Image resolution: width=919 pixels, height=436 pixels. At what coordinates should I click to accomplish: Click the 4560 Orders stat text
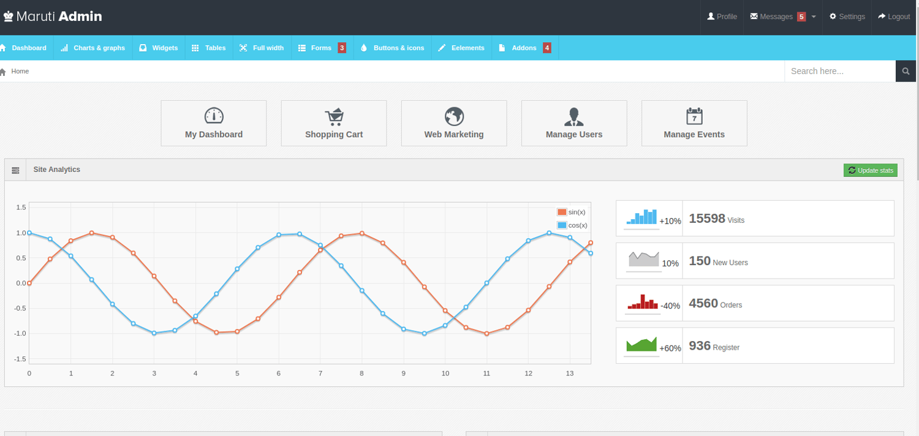716,303
